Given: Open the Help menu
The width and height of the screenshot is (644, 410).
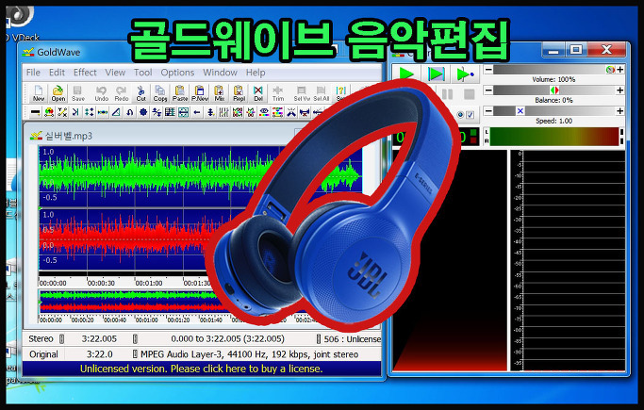Looking at the screenshot, I should click(x=256, y=73).
